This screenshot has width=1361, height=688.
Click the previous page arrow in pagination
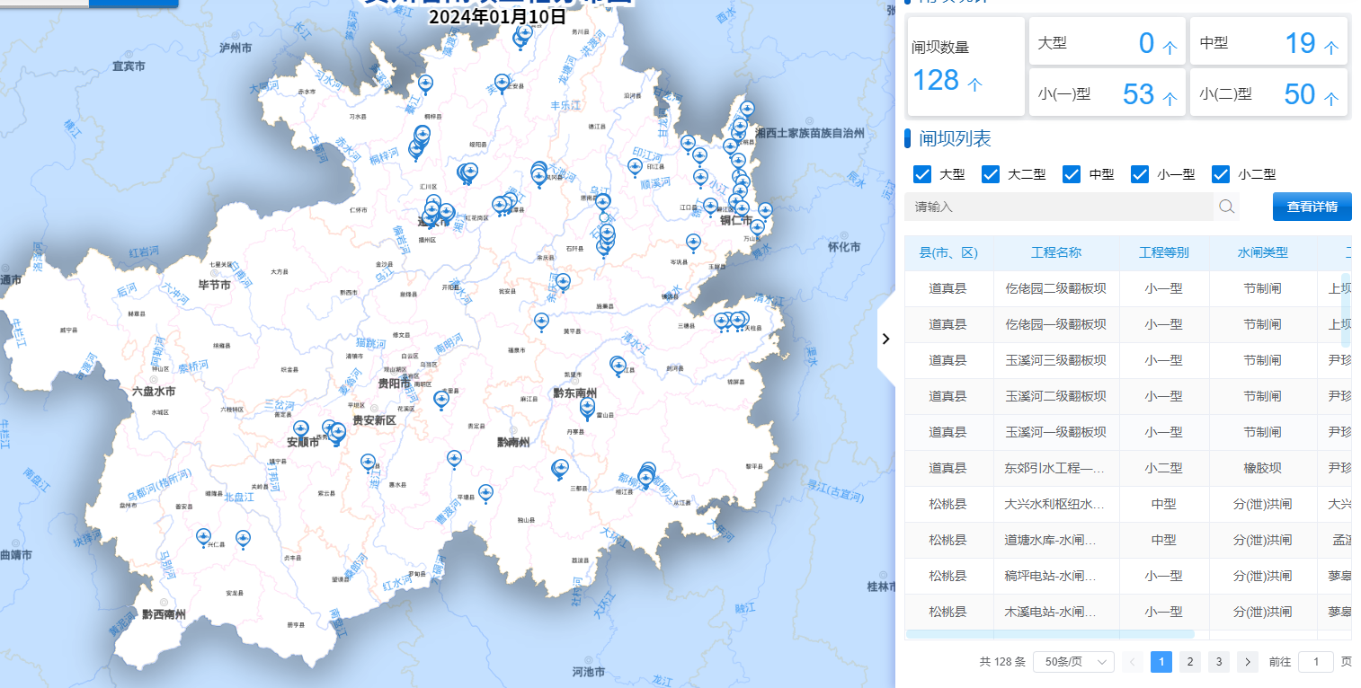click(x=1133, y=662)
